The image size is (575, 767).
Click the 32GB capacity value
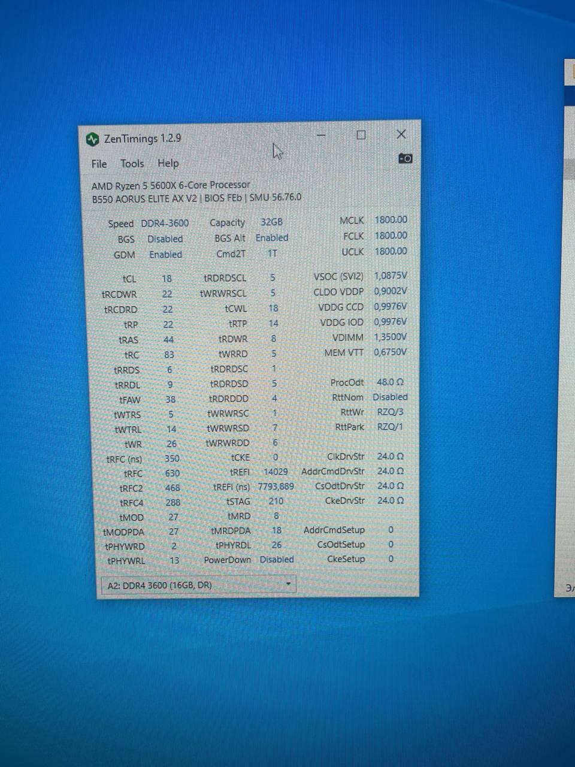tap(271, 222)
